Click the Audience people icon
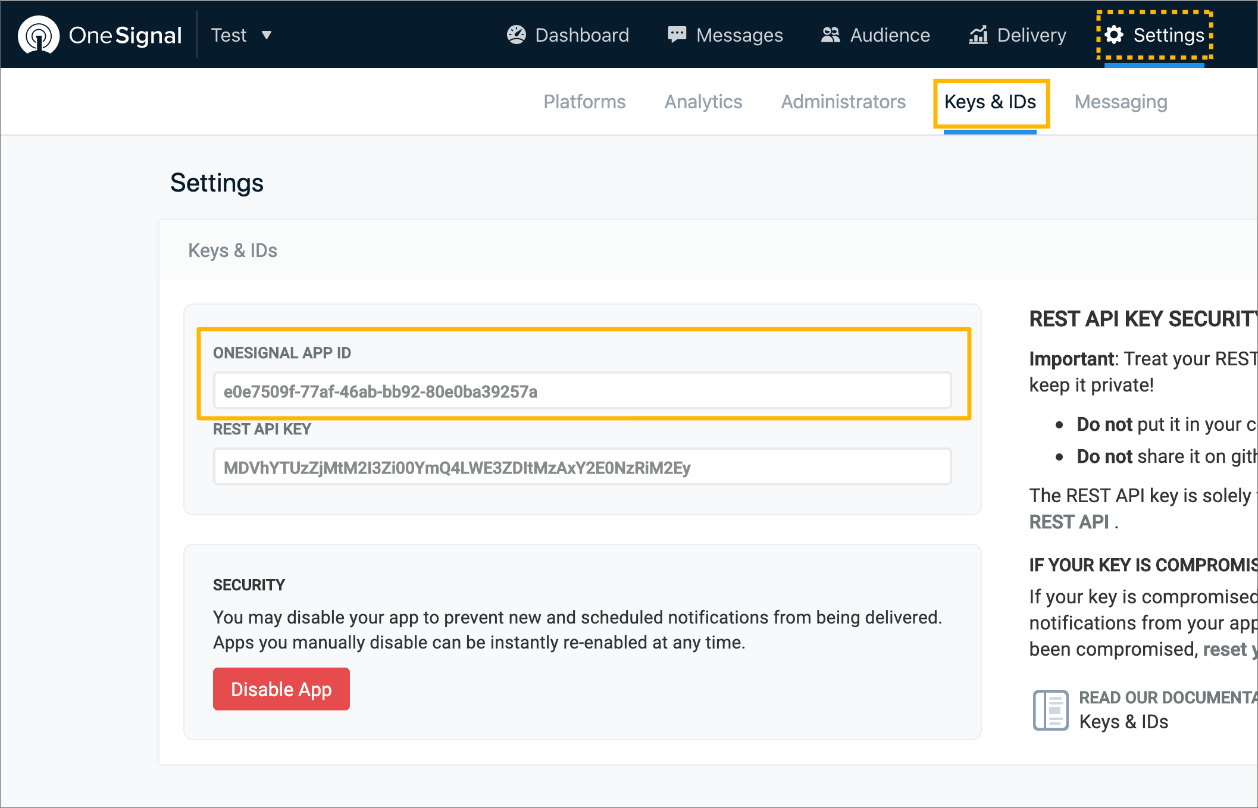Screen dimensions: 1258x808 pyautogui.click(x=830, y=35)
